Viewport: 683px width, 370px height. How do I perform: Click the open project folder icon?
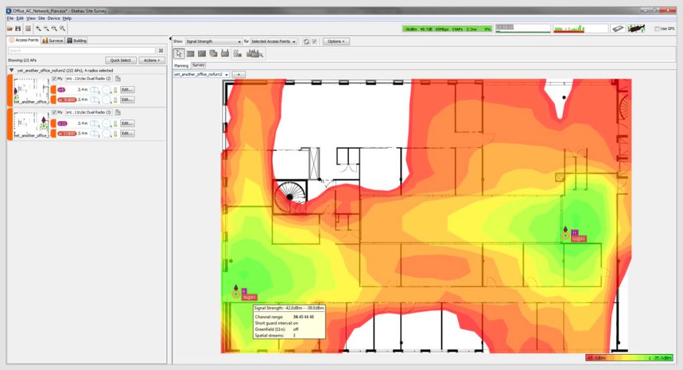coord(10,29)
